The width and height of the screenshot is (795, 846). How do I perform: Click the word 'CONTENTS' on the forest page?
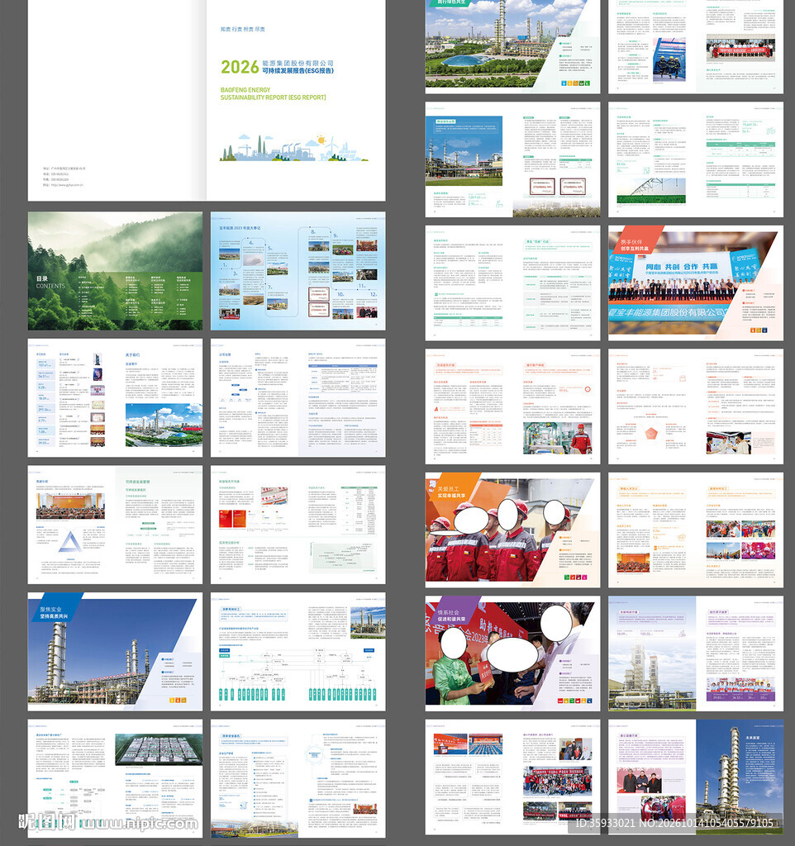click(50, 286)
